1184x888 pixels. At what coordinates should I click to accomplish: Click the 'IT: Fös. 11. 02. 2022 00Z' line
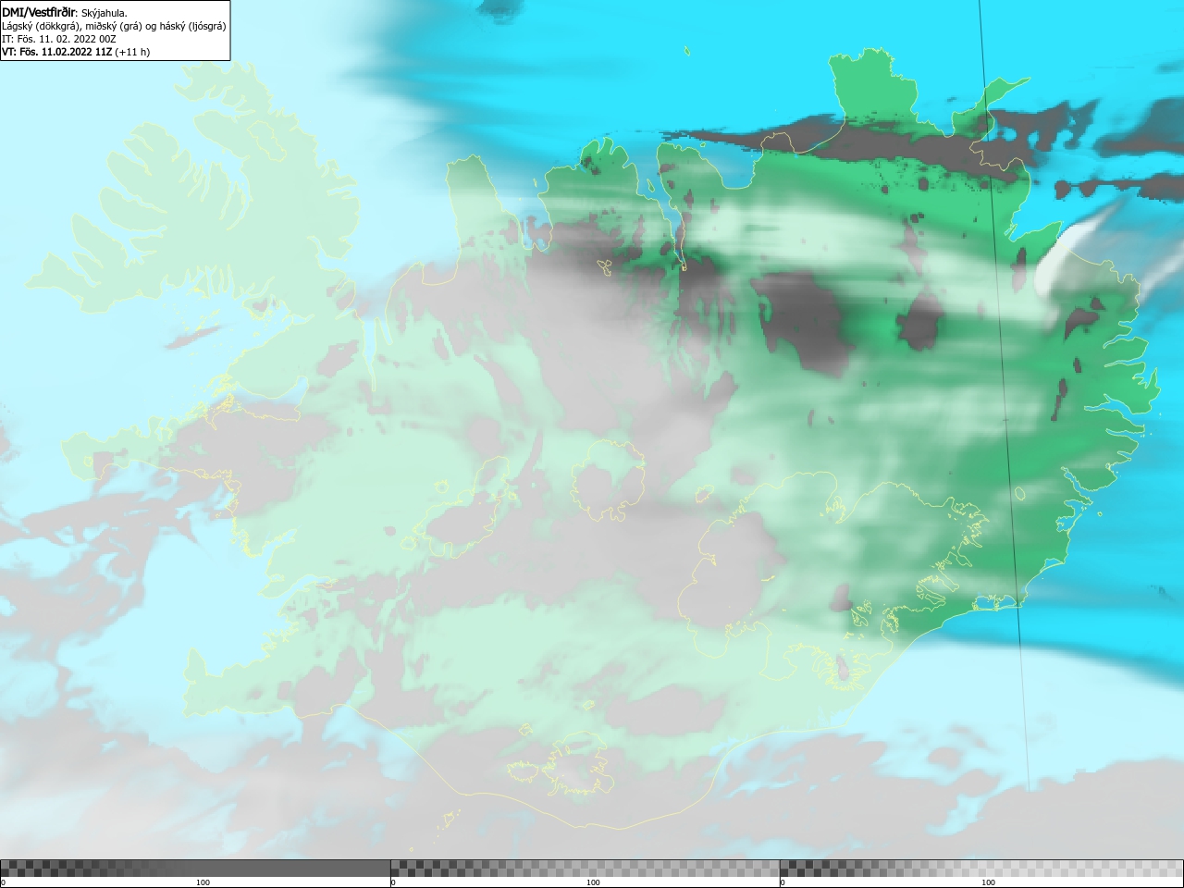[59, 39]
